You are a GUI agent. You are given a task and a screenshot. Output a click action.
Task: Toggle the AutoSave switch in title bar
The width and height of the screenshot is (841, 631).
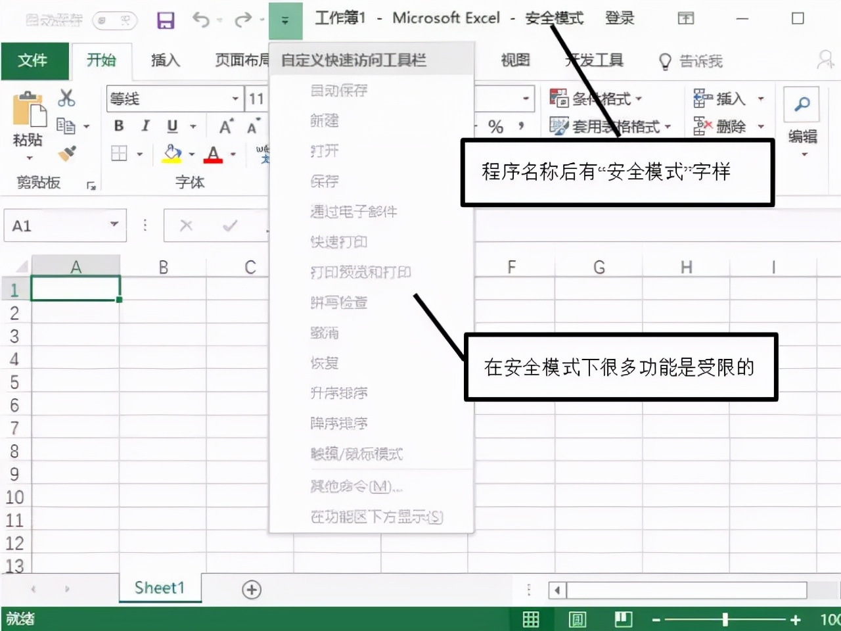[114, 20]
